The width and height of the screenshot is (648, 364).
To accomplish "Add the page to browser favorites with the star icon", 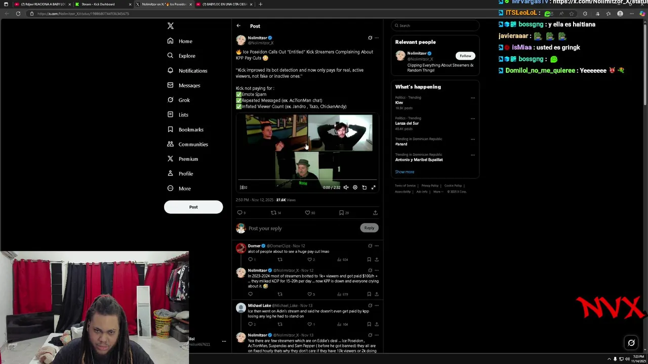I will tap(572, 14).
